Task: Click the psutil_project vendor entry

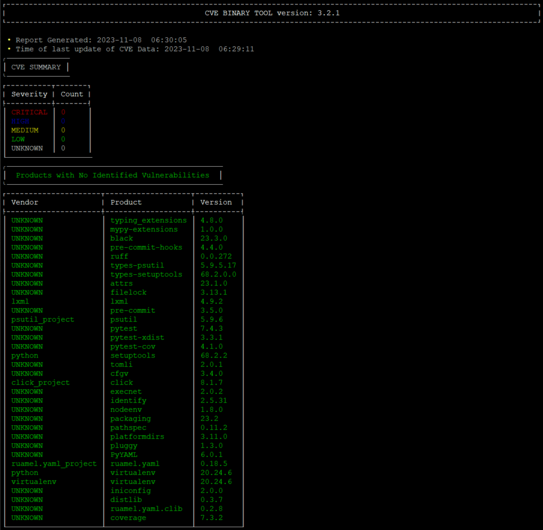Action: click(42, 319)
